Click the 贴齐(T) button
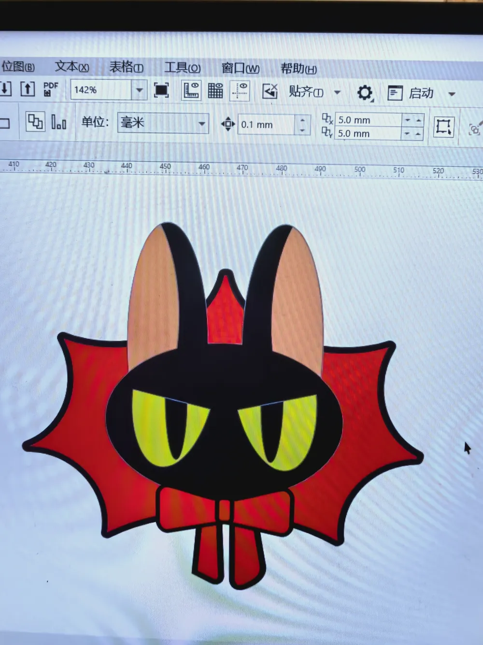The height and width of the screenshot is (645, 483). click(x=306, y=91)
